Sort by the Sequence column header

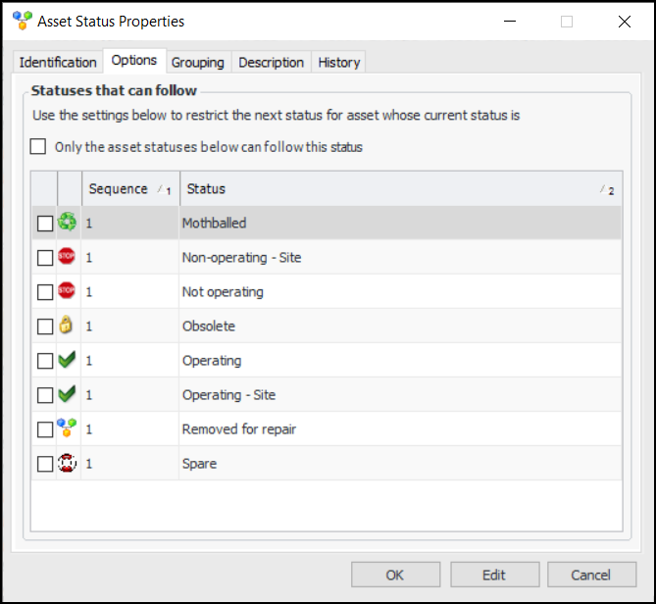[119, 188]
